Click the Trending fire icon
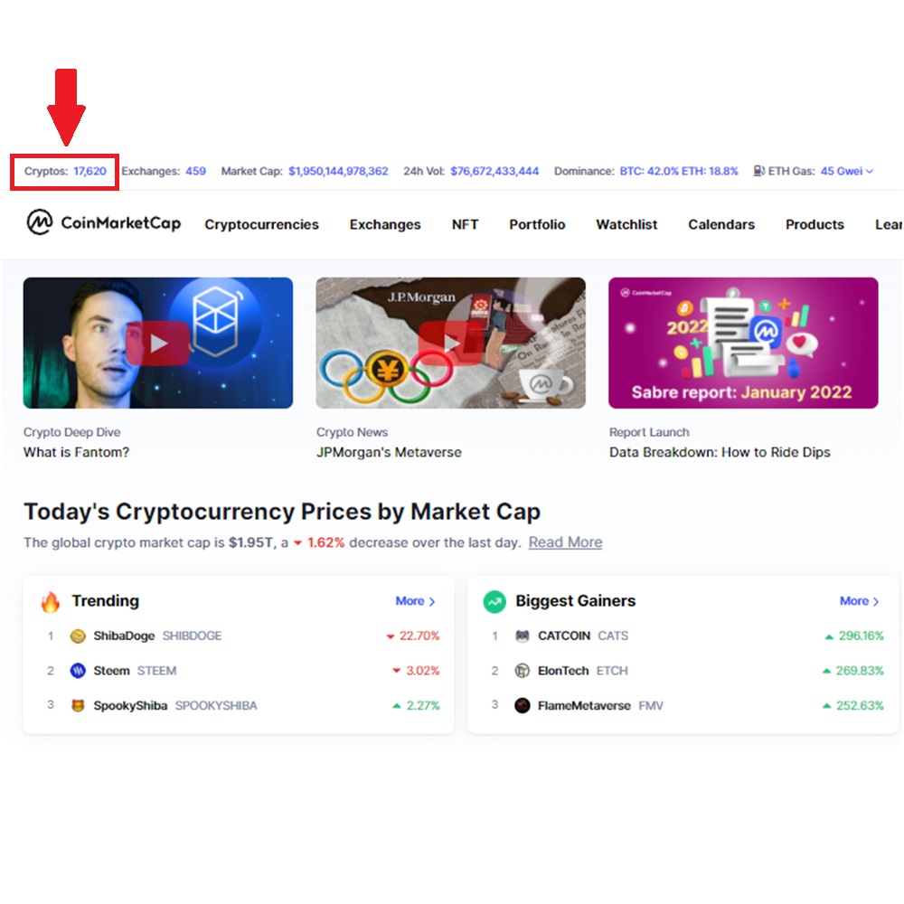 click(51, 601)
